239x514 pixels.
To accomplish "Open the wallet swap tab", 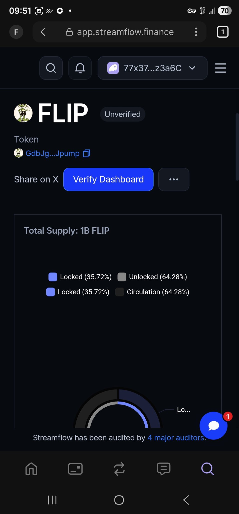I will (x=119, y=469).
